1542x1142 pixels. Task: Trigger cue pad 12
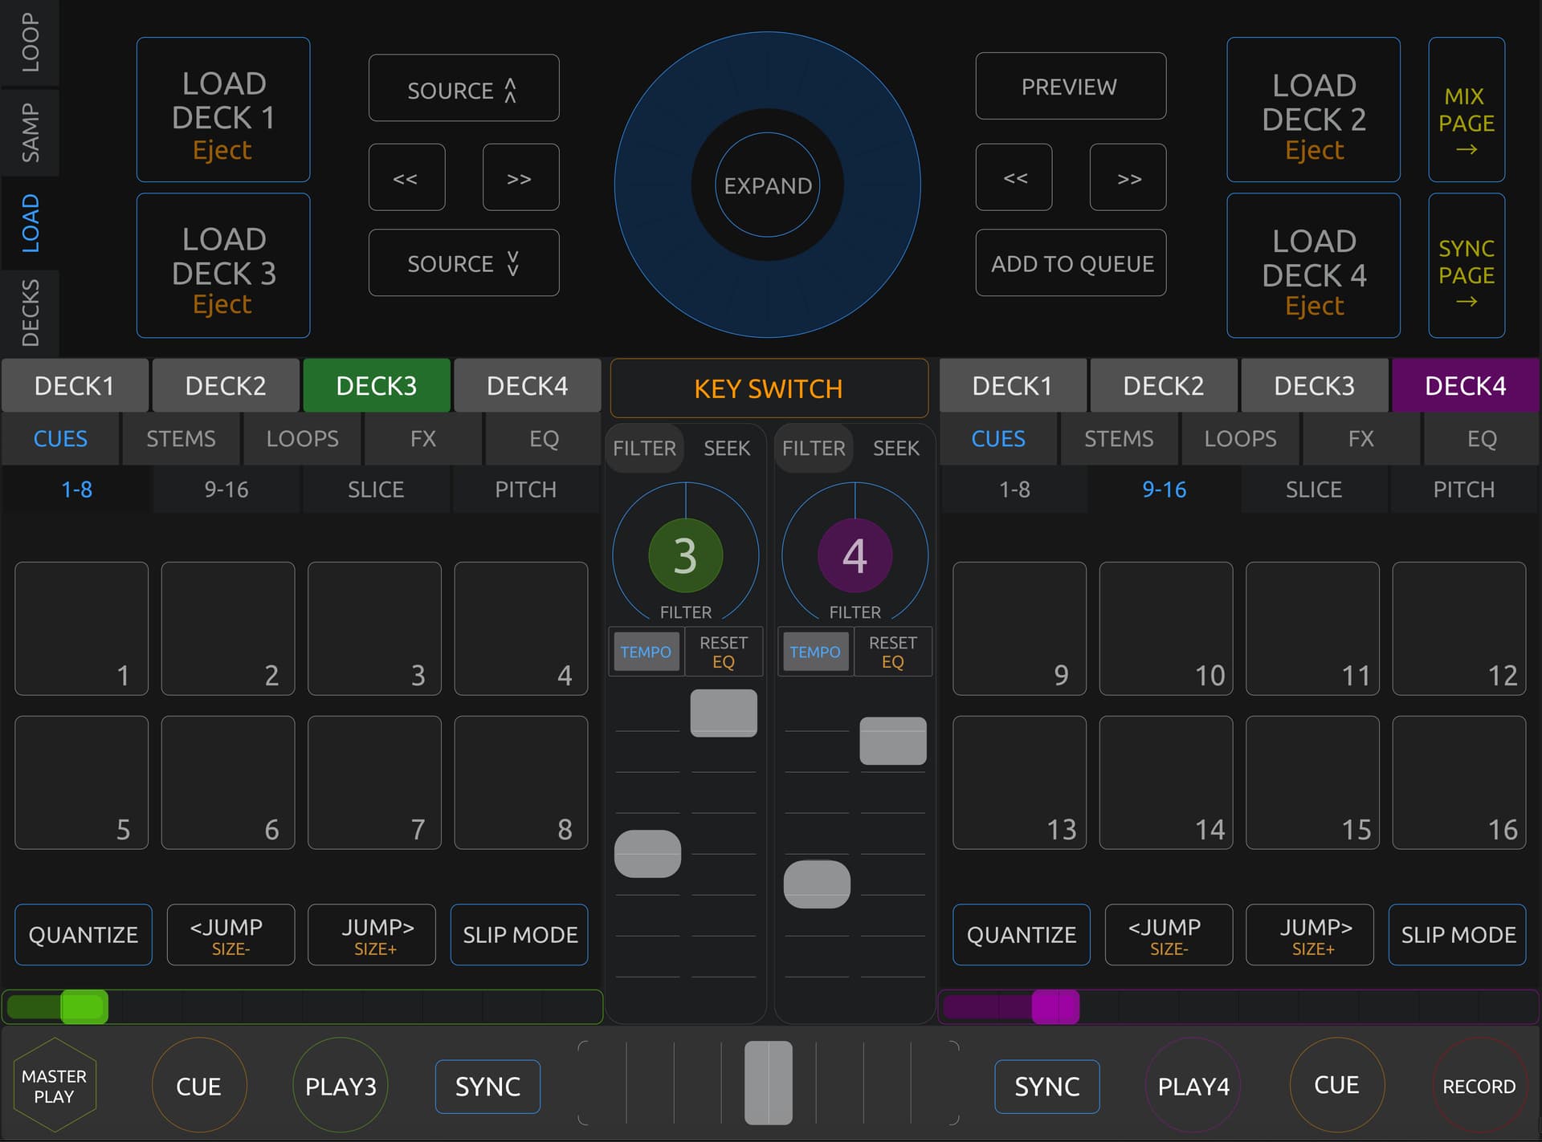(1458, 628)
